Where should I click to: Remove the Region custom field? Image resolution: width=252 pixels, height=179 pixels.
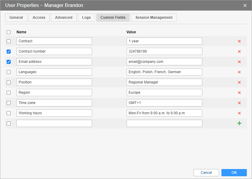[239, 93]
